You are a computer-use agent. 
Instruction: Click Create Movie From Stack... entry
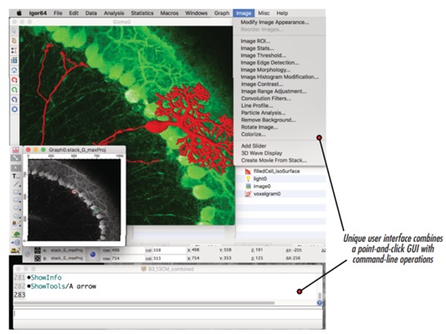(274, 160)
